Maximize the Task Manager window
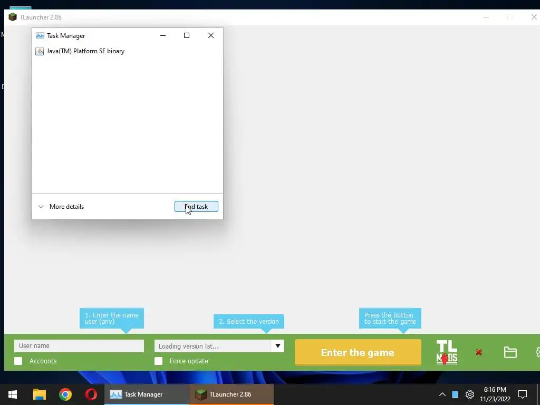The image size is (540, 405). [187, 35]
